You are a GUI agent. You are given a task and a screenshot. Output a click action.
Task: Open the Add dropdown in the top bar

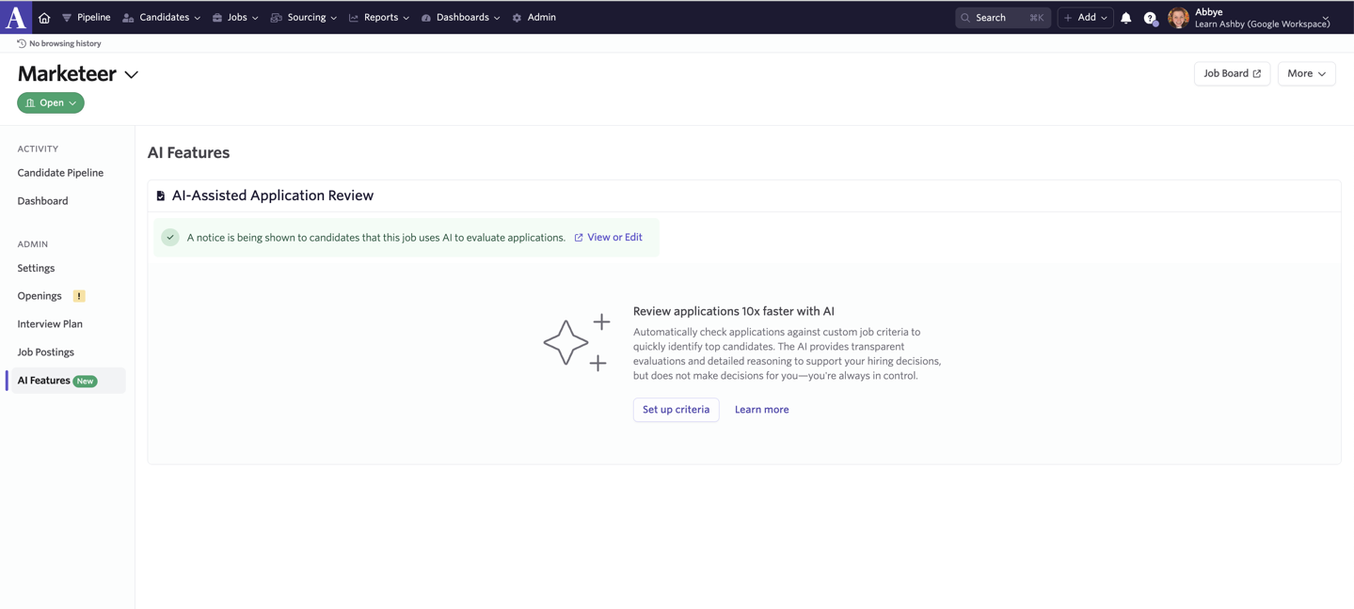click(x=1085, y=18)
